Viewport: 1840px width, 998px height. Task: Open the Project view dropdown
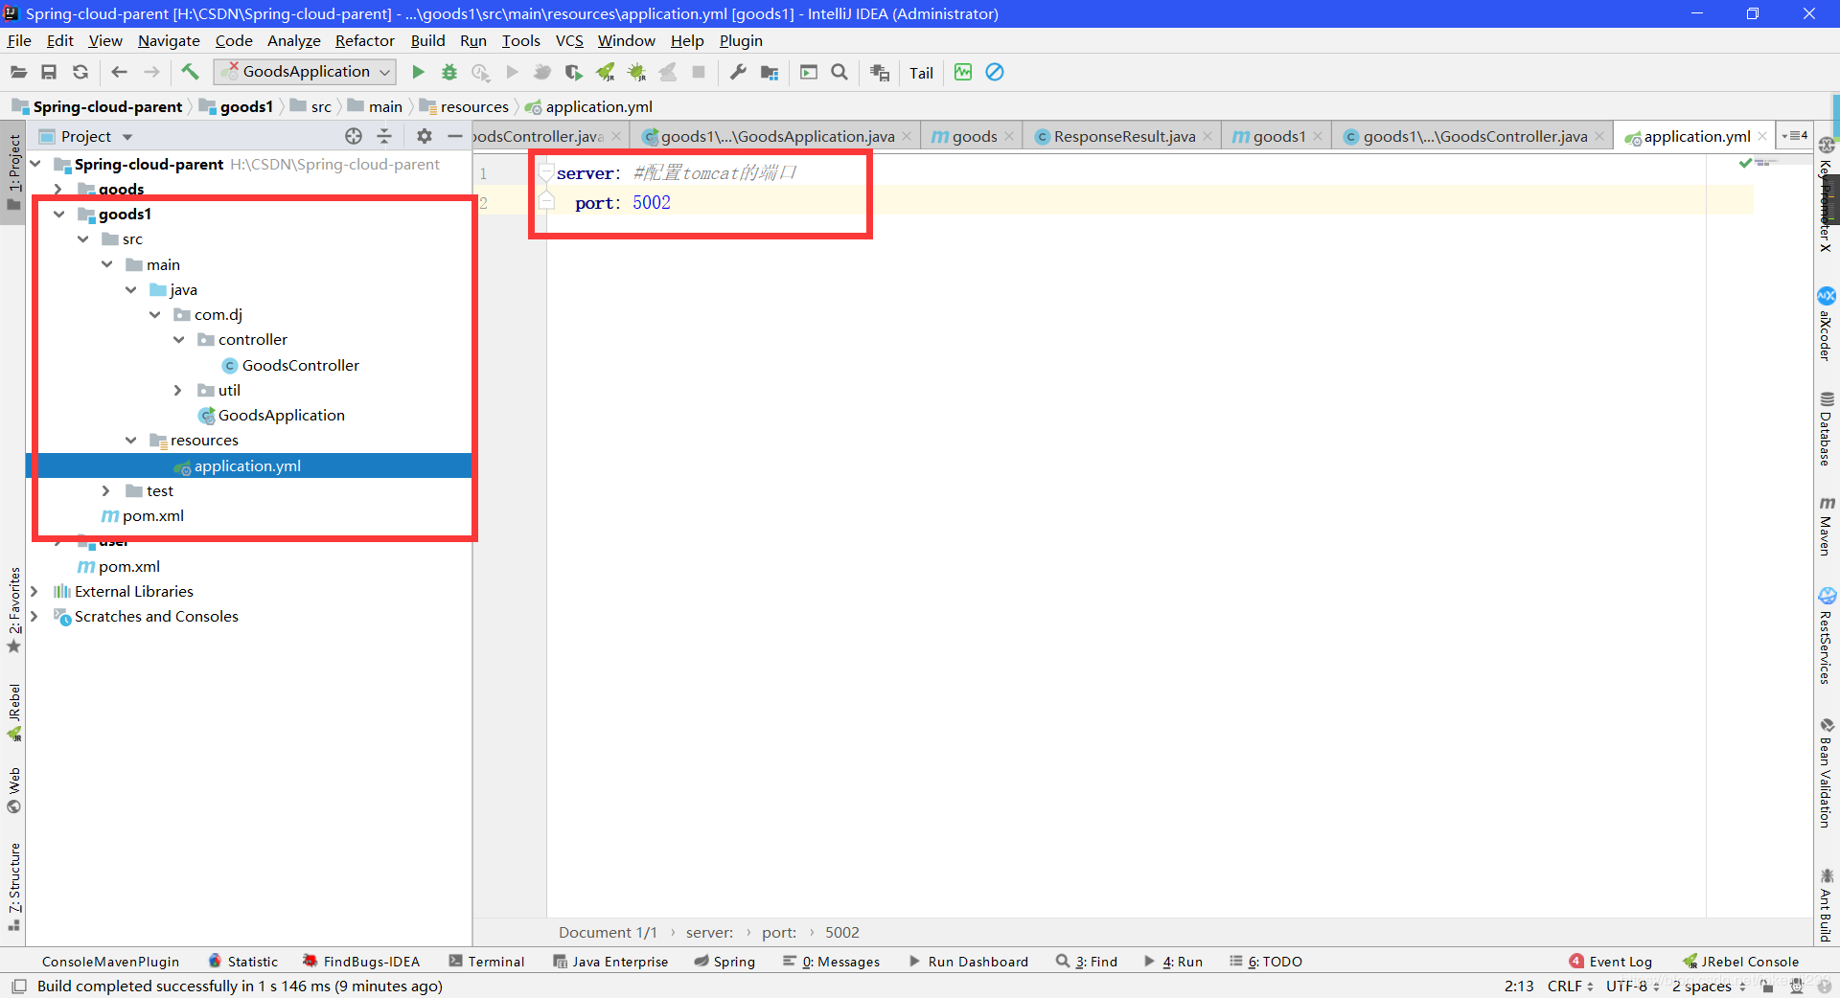point(97,136)
